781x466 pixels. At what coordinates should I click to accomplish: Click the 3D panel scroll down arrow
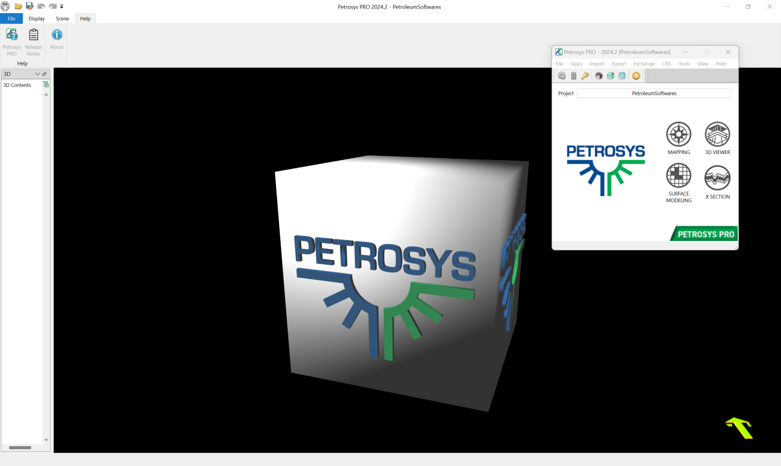[46, 440]
